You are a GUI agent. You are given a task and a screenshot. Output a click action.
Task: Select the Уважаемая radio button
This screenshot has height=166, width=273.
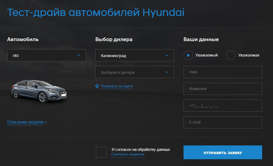point(231,55)
